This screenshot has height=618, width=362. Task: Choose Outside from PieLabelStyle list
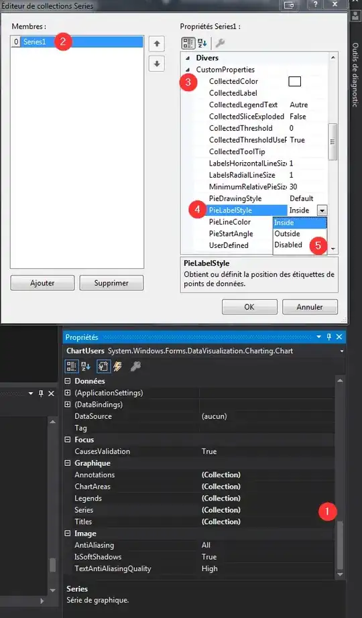[x=300, y=234]
